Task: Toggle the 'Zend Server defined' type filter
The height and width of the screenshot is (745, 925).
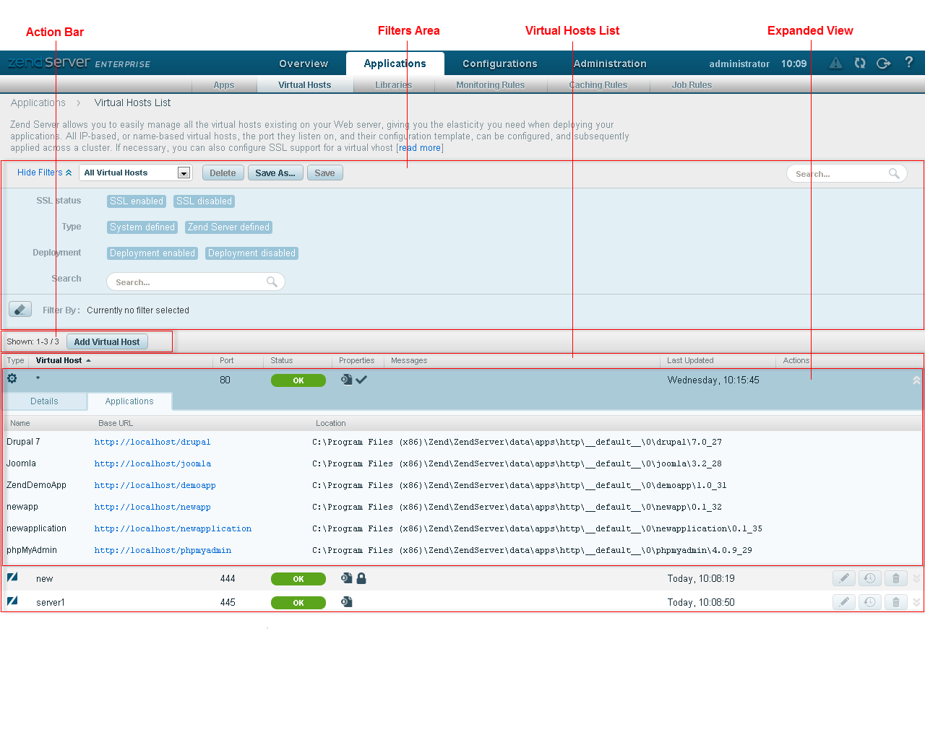Action: (x=228, y=227)
